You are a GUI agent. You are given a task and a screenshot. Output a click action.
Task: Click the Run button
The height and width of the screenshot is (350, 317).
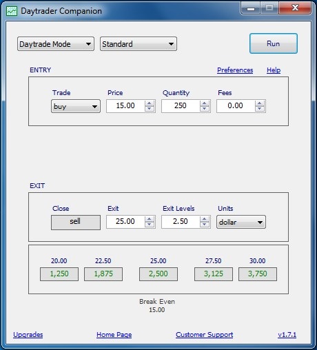tap(274, 43)
